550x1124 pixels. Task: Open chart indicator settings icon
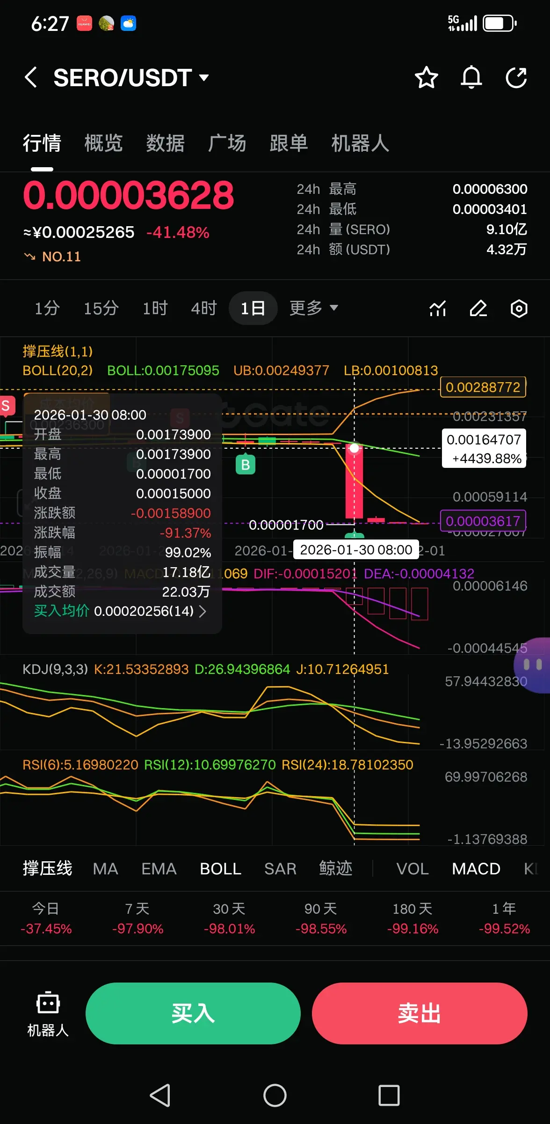[x=437, y=309]
